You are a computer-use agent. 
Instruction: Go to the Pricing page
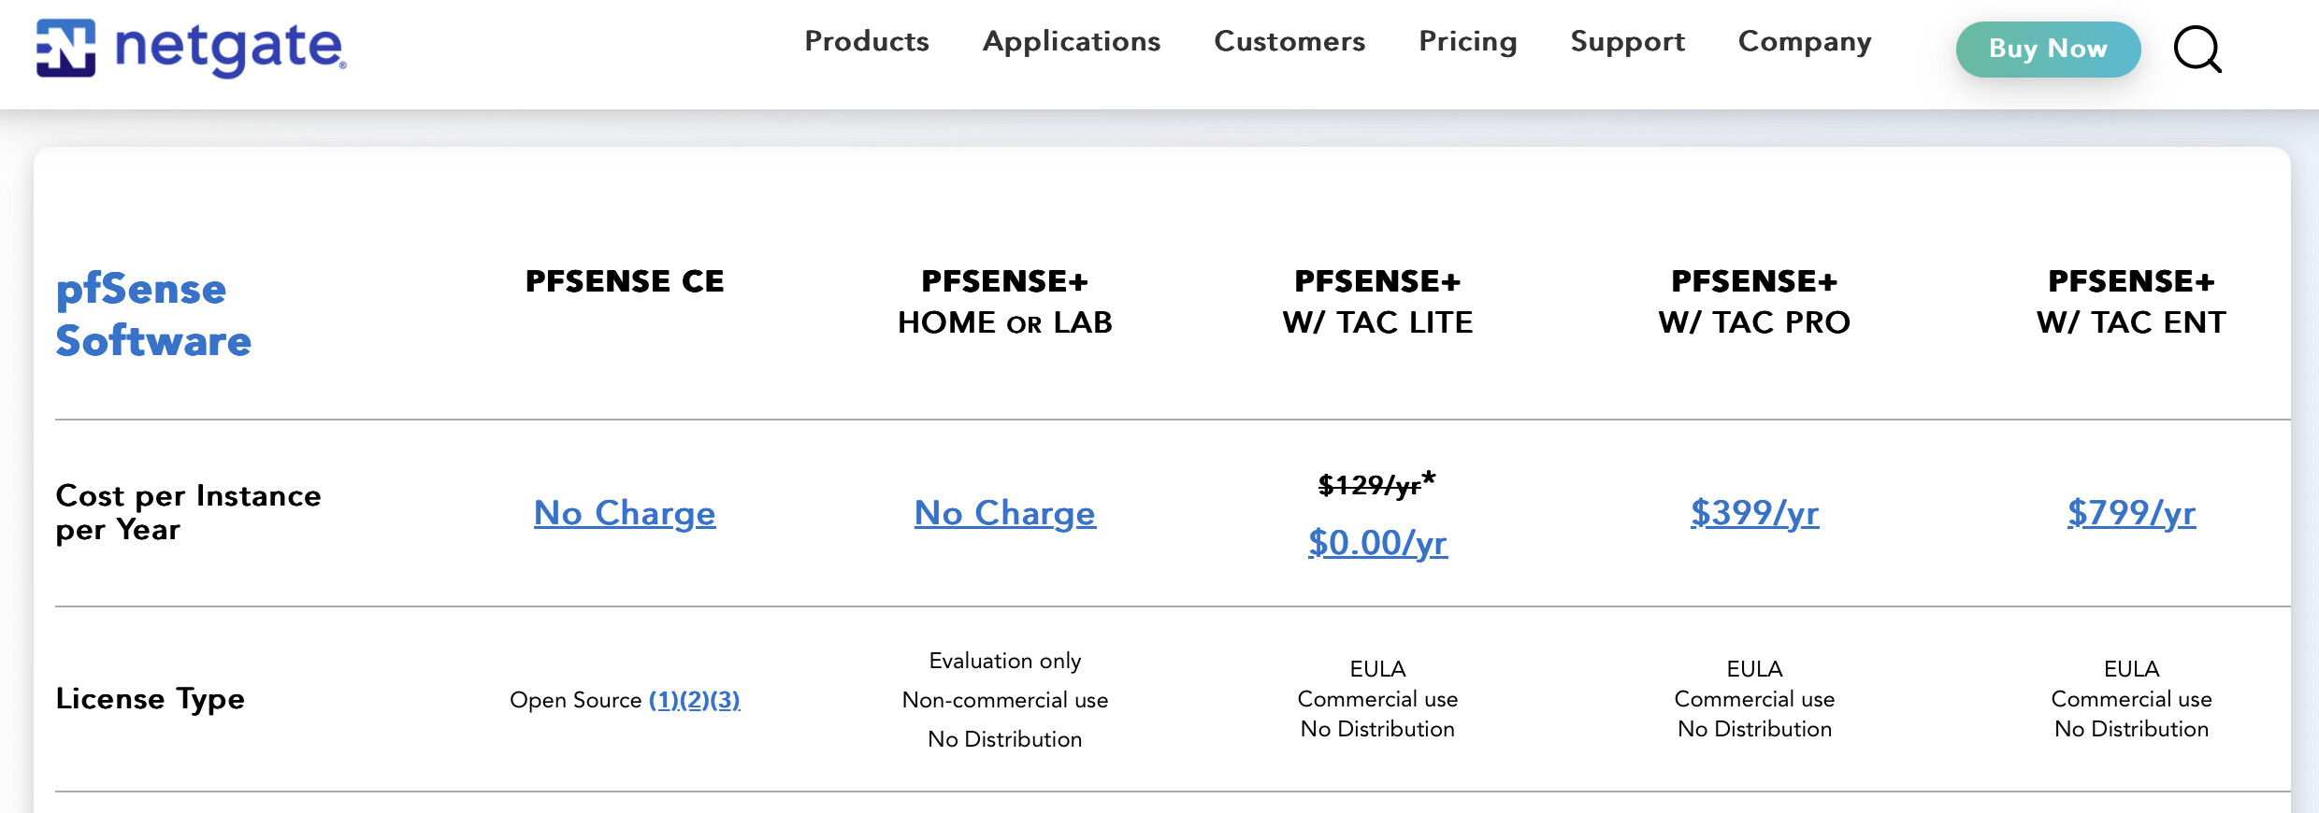coord(1468,42)
